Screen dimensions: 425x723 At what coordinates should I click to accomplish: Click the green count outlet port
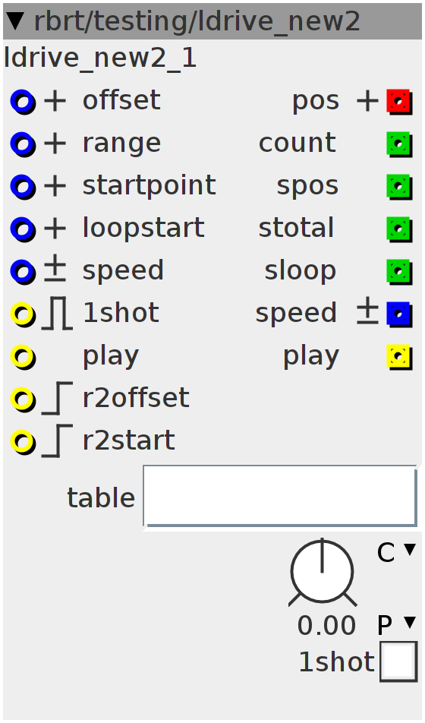[x=398, y=144]
